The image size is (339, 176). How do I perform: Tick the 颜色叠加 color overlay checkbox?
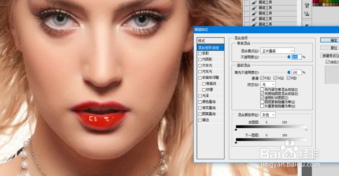(x=200, y=102)
